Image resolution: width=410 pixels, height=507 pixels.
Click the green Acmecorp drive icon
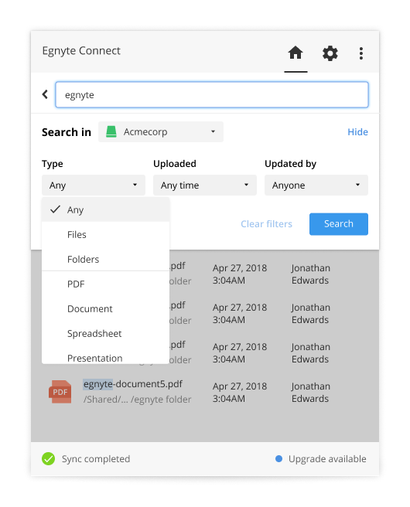[111, 131]
